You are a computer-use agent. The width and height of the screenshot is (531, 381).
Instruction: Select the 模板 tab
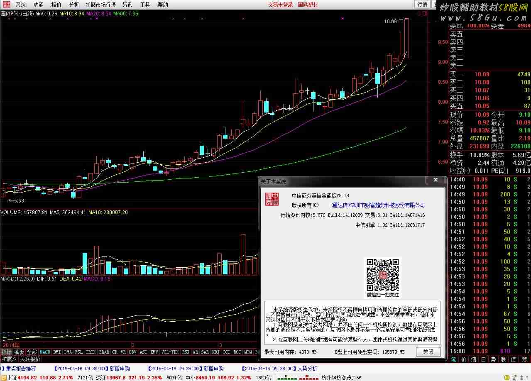19,352
